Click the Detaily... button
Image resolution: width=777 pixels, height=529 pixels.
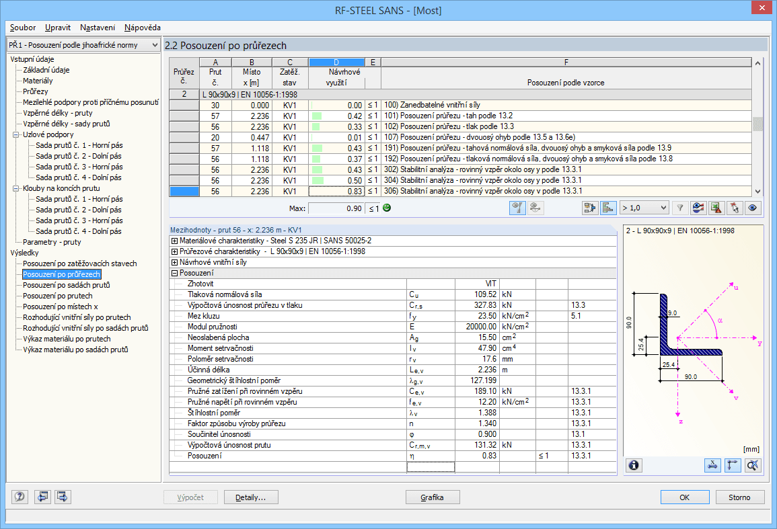point(251,497)
